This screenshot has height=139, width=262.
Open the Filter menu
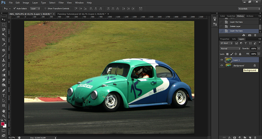click(x=61, y=3)
